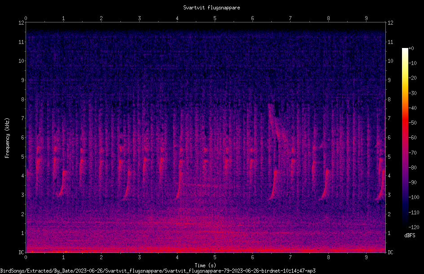The image size is (424, 274).
Task: Click the 'dBFS' label under color scale
Action: (410, 235)
